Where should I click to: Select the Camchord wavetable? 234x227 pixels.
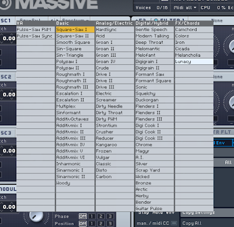tap(194, 29)
